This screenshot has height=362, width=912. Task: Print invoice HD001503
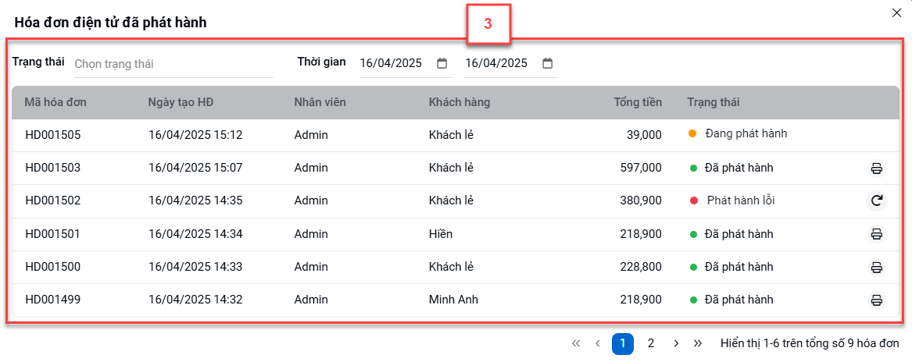tap(876, 169)
